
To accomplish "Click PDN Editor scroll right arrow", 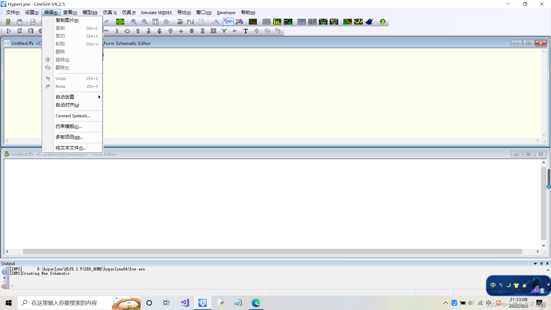I will click(x=538, y=251).
